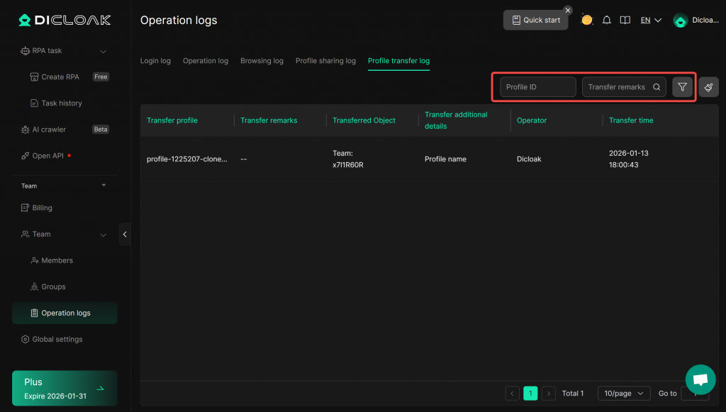Switch to the Profile sharing log tab
The width and height of the screenshot is (726, 412).
coord(325,61)
